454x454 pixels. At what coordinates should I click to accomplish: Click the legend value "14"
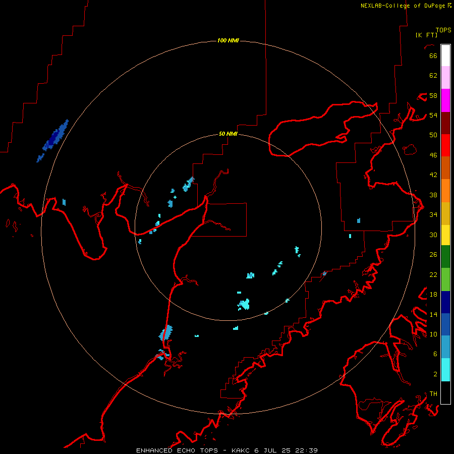(x=433, y=314)
